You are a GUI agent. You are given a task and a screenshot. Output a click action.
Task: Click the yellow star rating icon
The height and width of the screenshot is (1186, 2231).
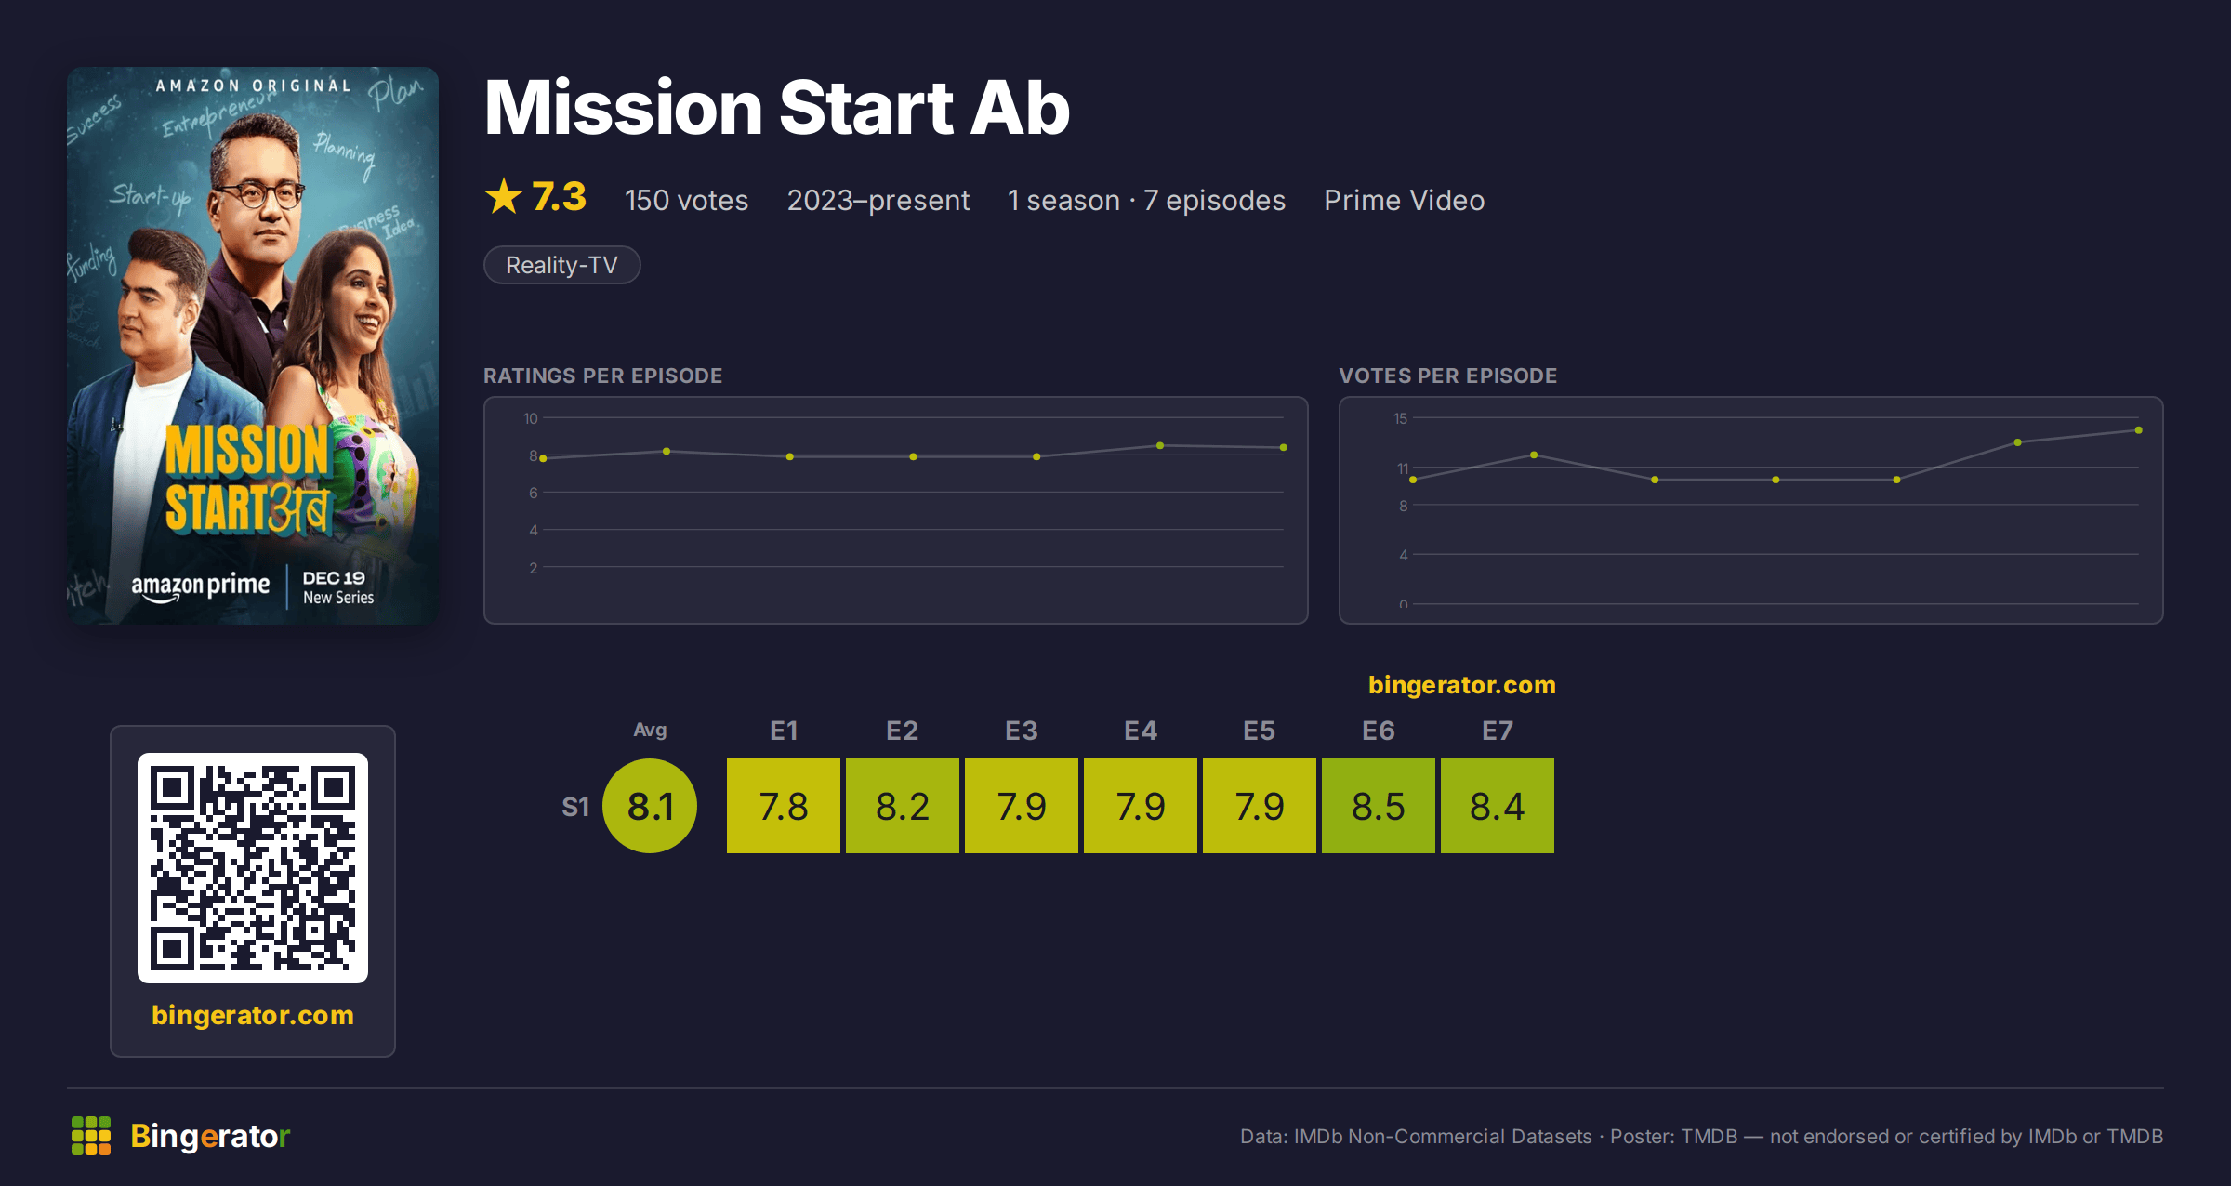point(504,197)
